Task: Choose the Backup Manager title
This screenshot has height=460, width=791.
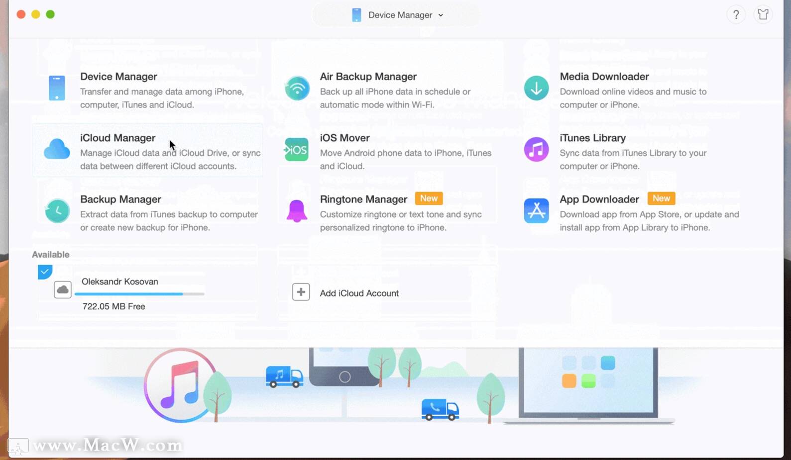Action: pyautogui.click(x=120, y=199)
